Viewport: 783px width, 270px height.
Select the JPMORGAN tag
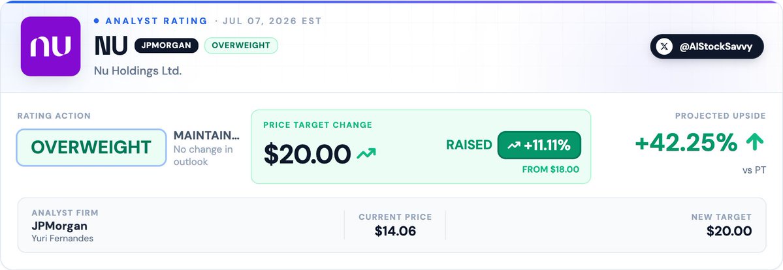167,46
